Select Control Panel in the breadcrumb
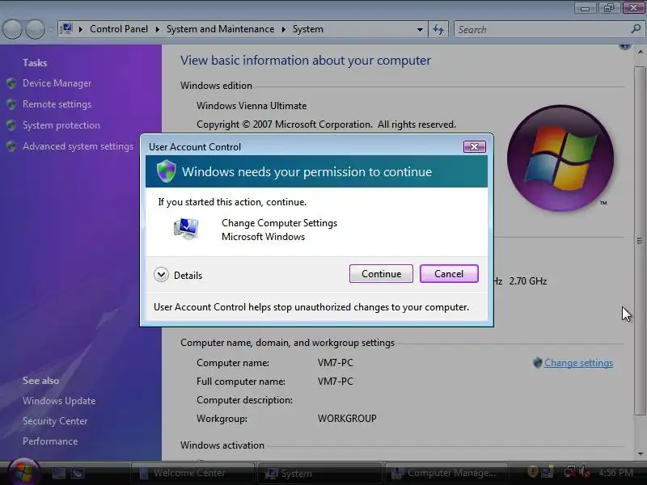This screenshot has width=647, height=485. [119, 29]
